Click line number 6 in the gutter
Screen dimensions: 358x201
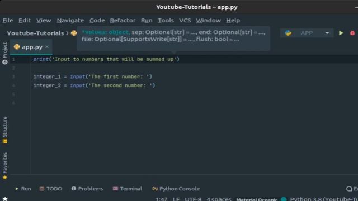(x=13, y=103)
